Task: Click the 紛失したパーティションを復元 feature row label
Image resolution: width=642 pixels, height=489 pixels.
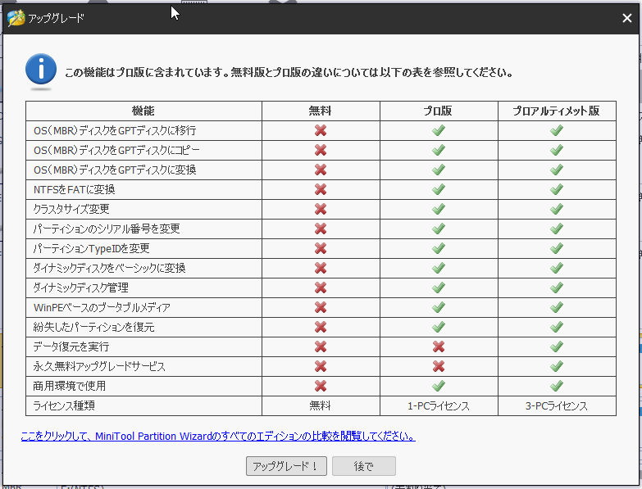Action: (93, 327)
